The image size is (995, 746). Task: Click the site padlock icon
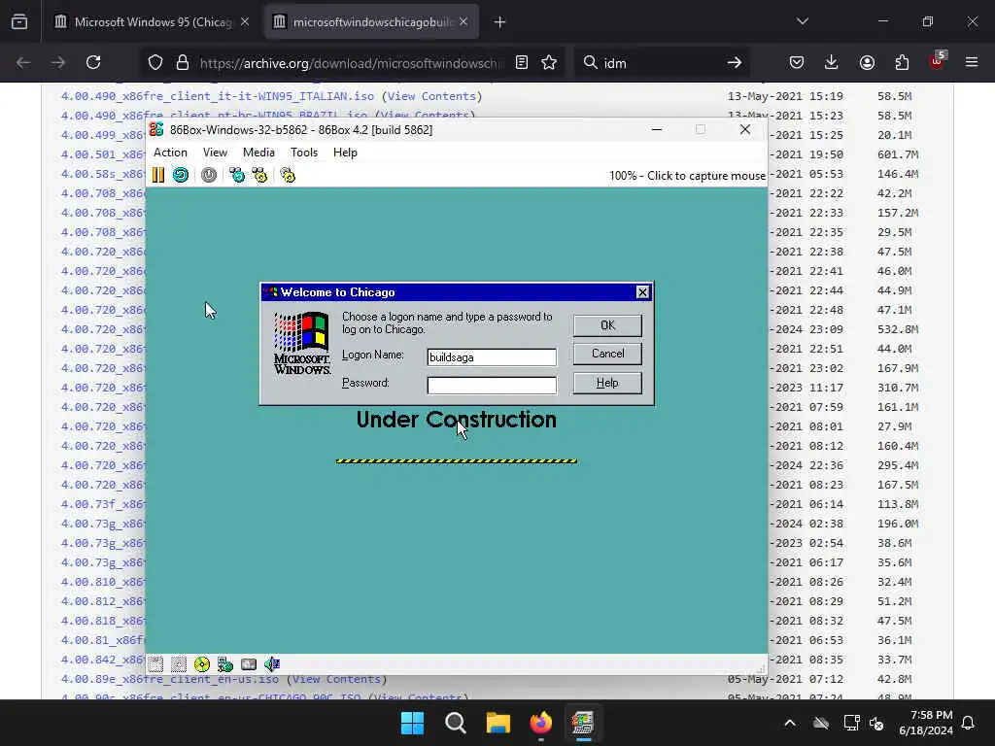pyautogui.click(x=183, y=63)
